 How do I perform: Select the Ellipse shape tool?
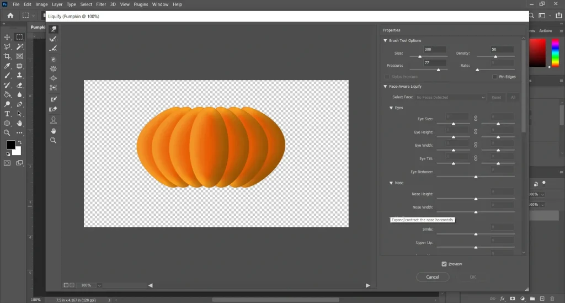7,123
